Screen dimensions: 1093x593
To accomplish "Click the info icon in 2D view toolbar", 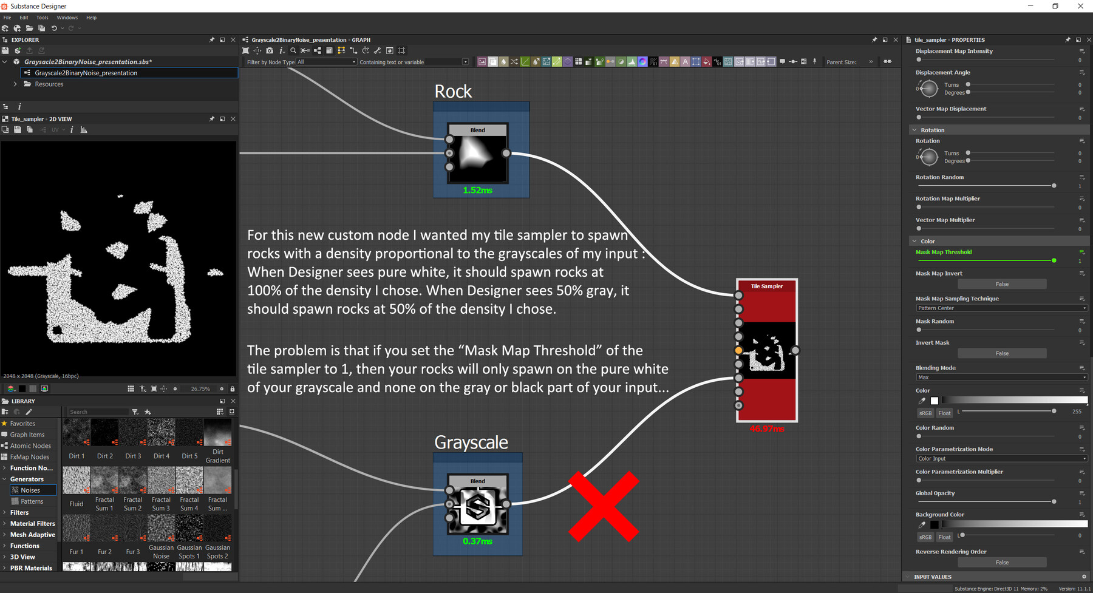I will (x=72, y=130).
